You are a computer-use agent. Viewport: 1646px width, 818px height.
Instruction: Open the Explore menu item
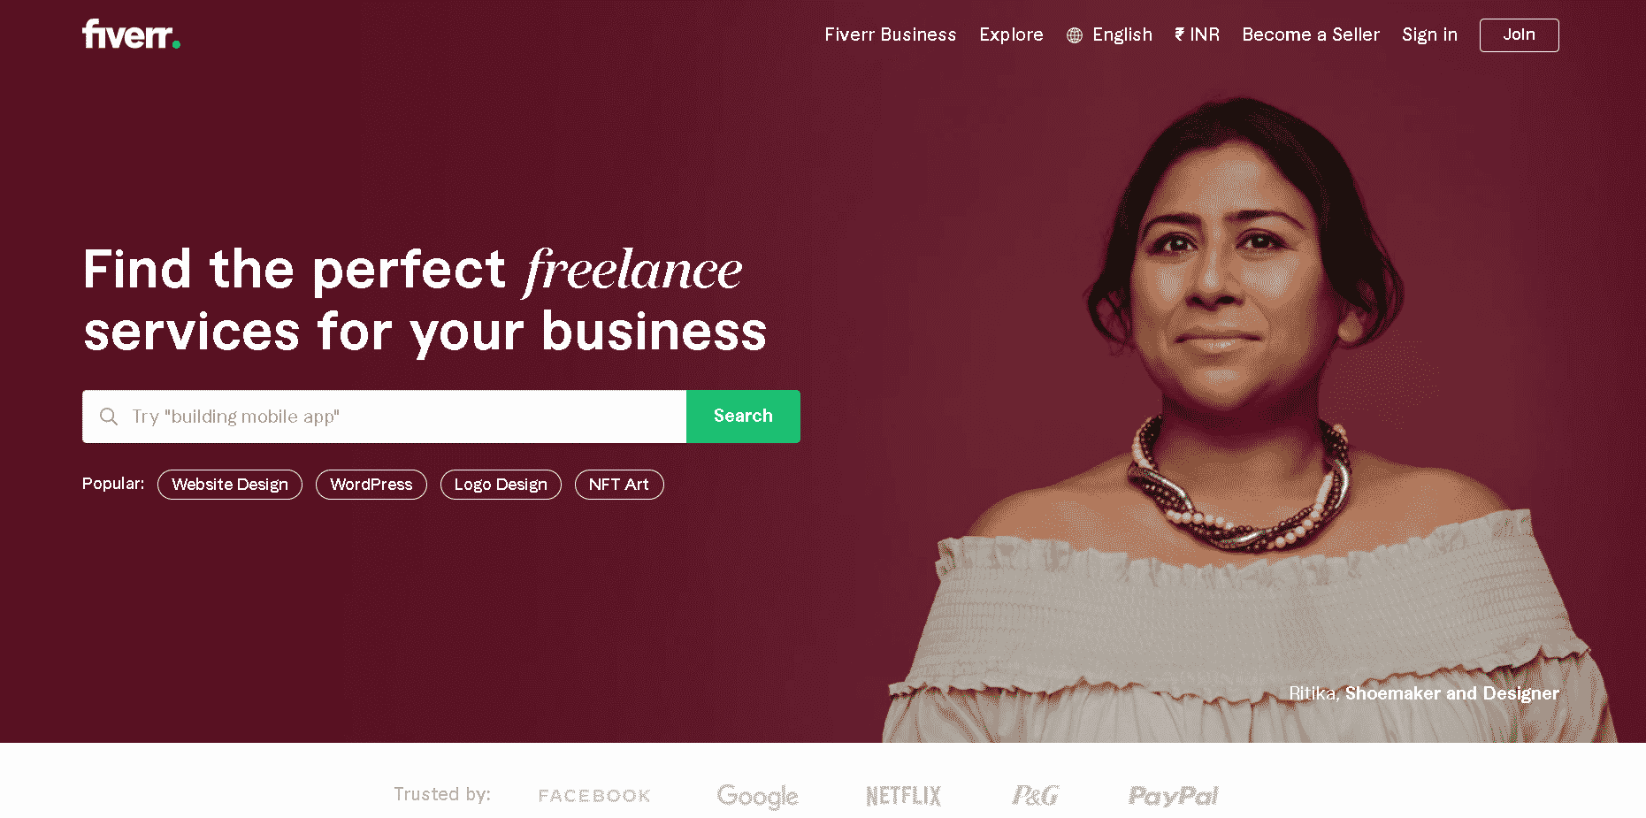pos(1011,34)
